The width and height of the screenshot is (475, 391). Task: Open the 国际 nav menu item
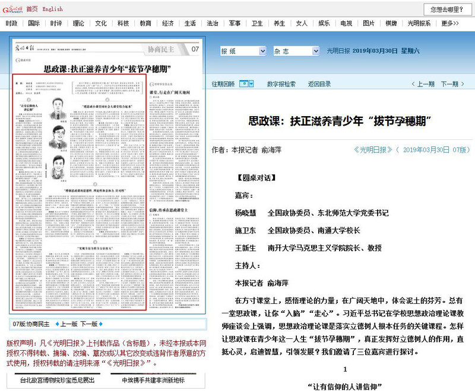34,23
